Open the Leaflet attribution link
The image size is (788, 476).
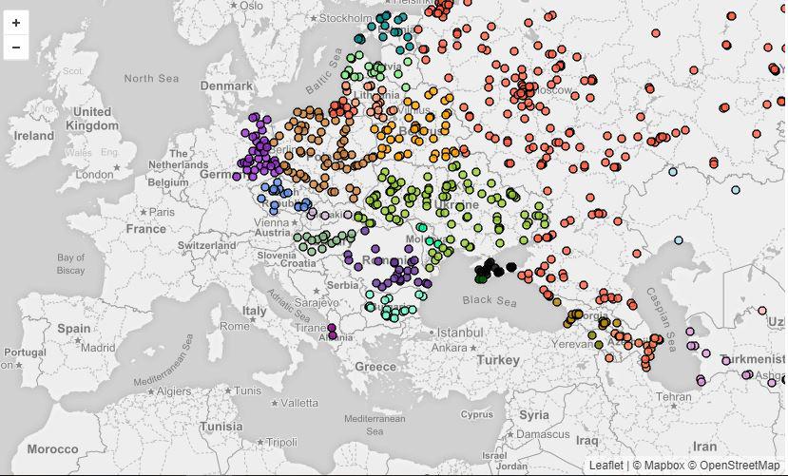click(x=605, y=466)
